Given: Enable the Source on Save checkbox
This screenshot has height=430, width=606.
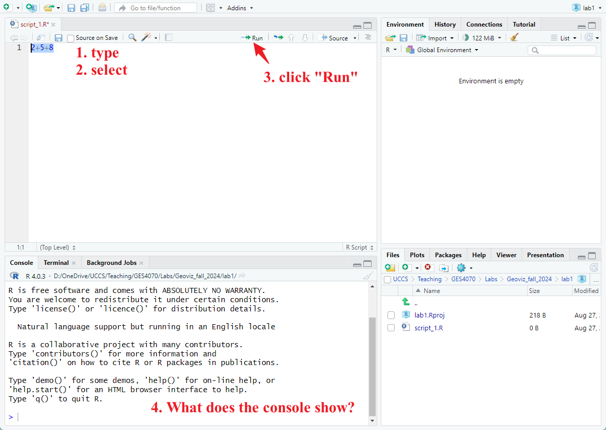Looking at the screenshot, I should pos(71,38).
